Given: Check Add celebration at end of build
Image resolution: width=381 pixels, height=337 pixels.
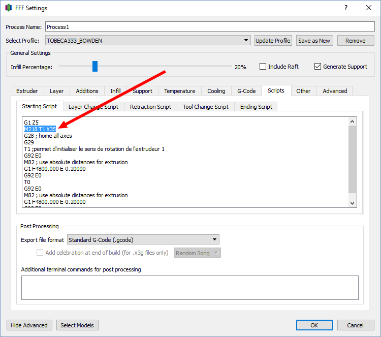Looking at the screenshot, I should click(x=40, y=253).
